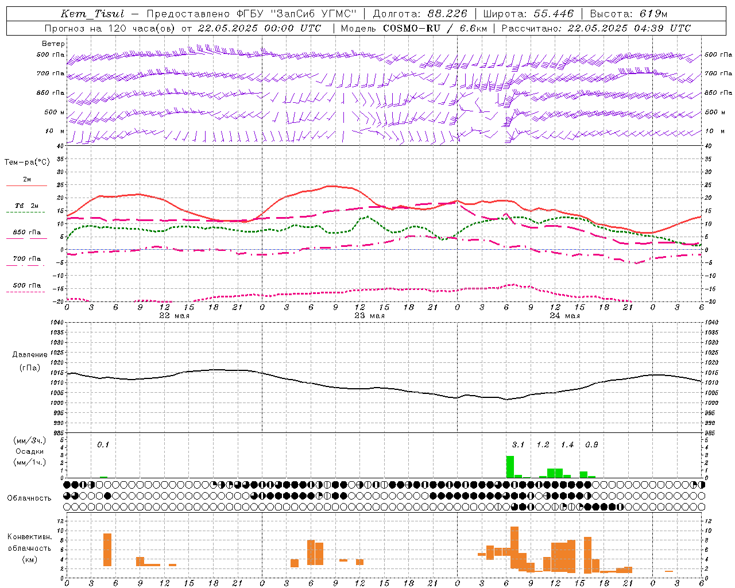Click the Td 2м dew point legend entry
The image size is (735, 588).
[x=26, y=207]
